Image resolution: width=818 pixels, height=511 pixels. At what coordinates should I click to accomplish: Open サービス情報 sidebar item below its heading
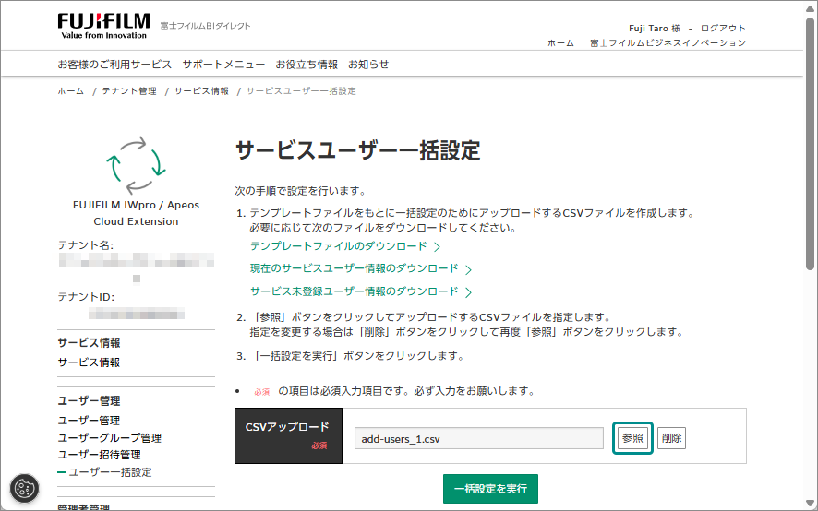(x=89, y=362)
